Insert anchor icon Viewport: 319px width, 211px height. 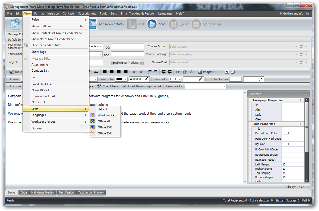click(x=192, y=72)
